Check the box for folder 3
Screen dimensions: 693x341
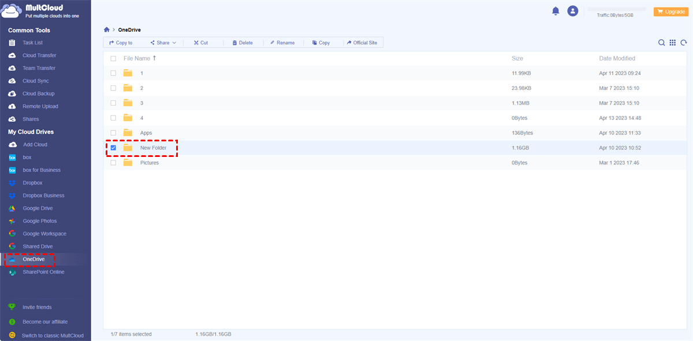(113, 103)
